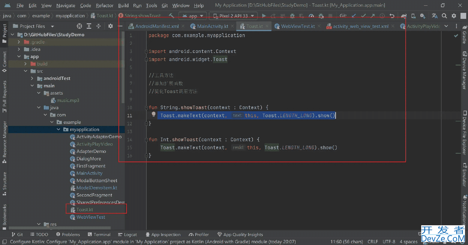The image size is (468, 245).
Task: Open IDE settings gear in main toolbar
Action: tap(454, 16)
